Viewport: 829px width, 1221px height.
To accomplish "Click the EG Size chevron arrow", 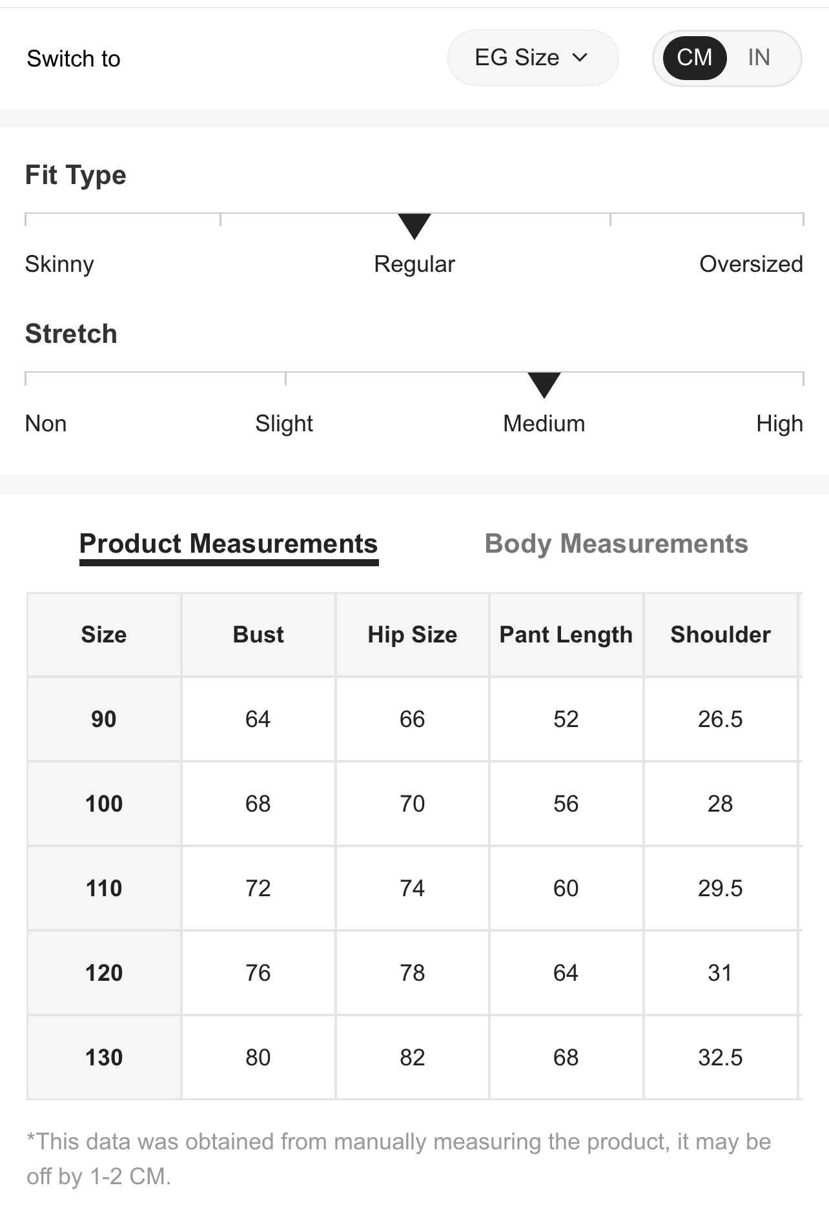I will click(x=580, y=58).
